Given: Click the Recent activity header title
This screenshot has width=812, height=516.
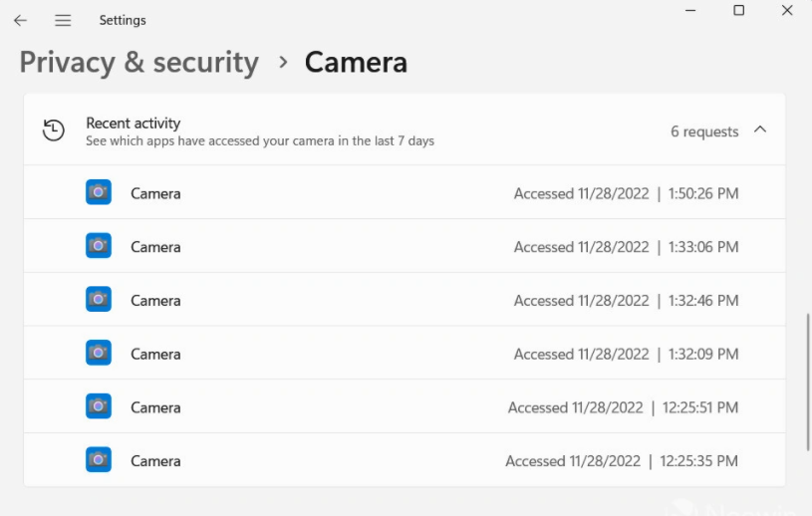Looking at the screenshot, I should 134,124.
